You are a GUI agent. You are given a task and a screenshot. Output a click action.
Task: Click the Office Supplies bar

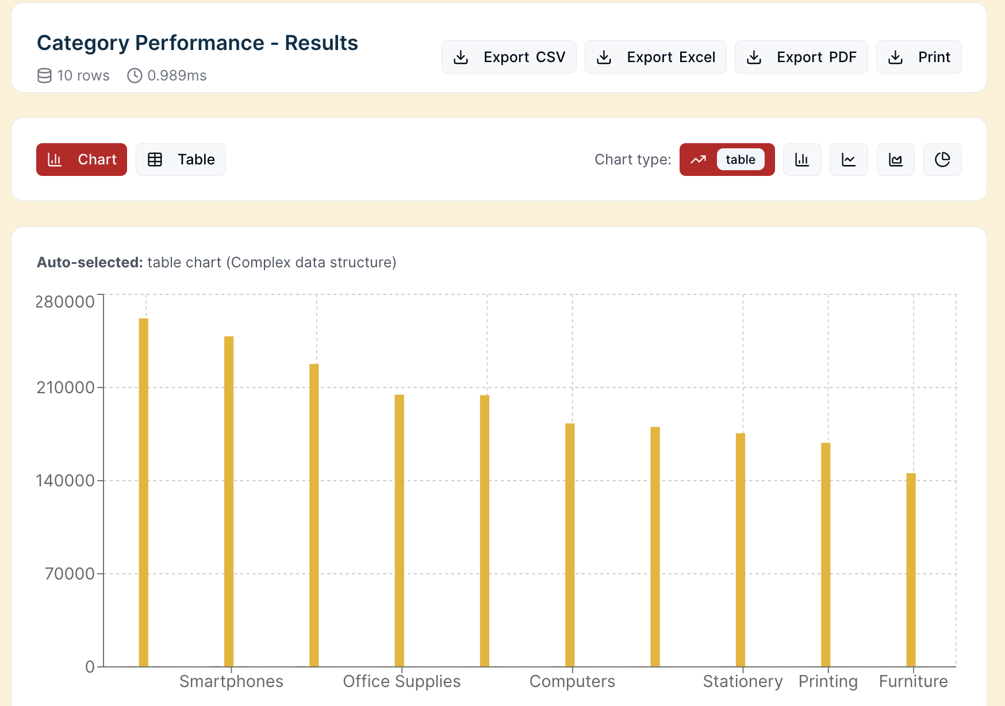pyautogui.click(x=400, y=529)
